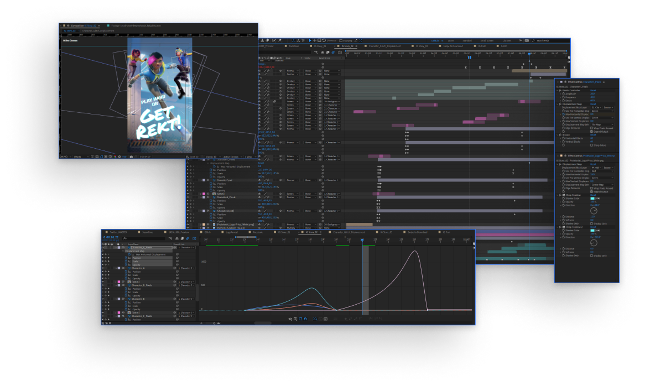Click frame blending icon in graph timeline header
The image size is (645, 386).
click(x=182, y=238)
